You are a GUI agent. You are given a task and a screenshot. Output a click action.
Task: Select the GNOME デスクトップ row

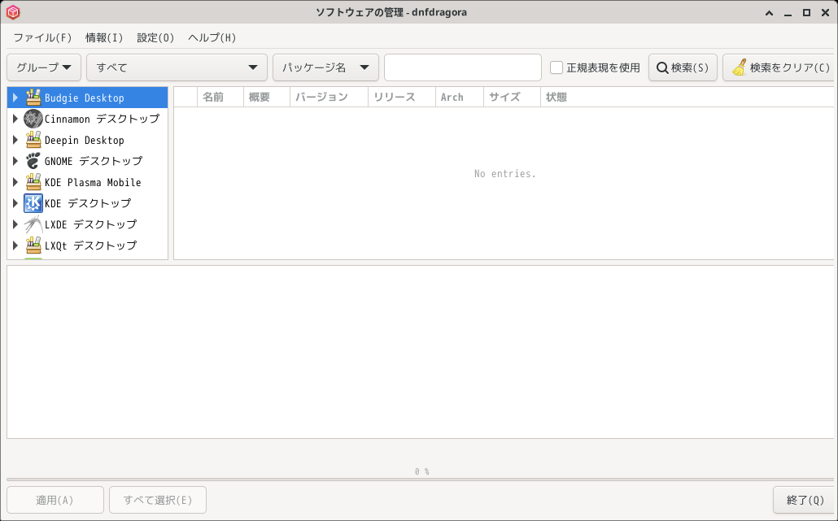pyautogui.click(x=88, y=161)
